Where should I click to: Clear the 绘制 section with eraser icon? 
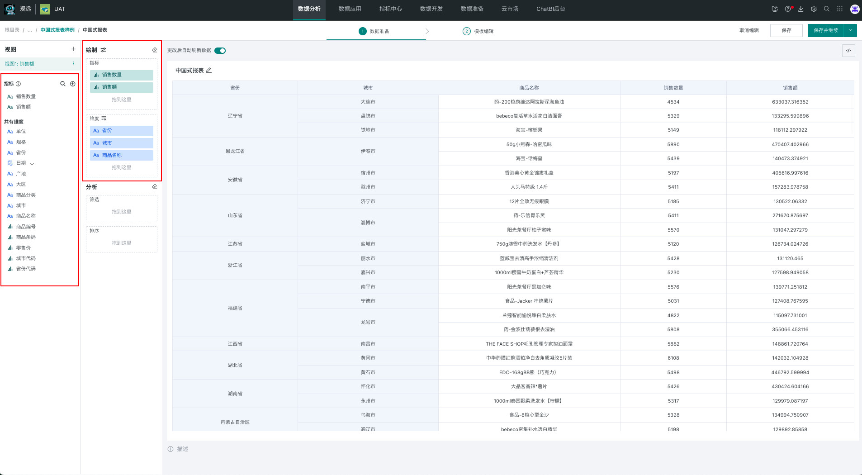[x=154, y=50]
